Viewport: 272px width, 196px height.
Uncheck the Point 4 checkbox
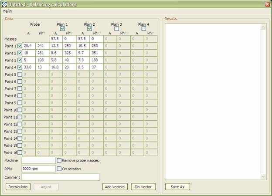pyautogui.click(x=20, y=67)
